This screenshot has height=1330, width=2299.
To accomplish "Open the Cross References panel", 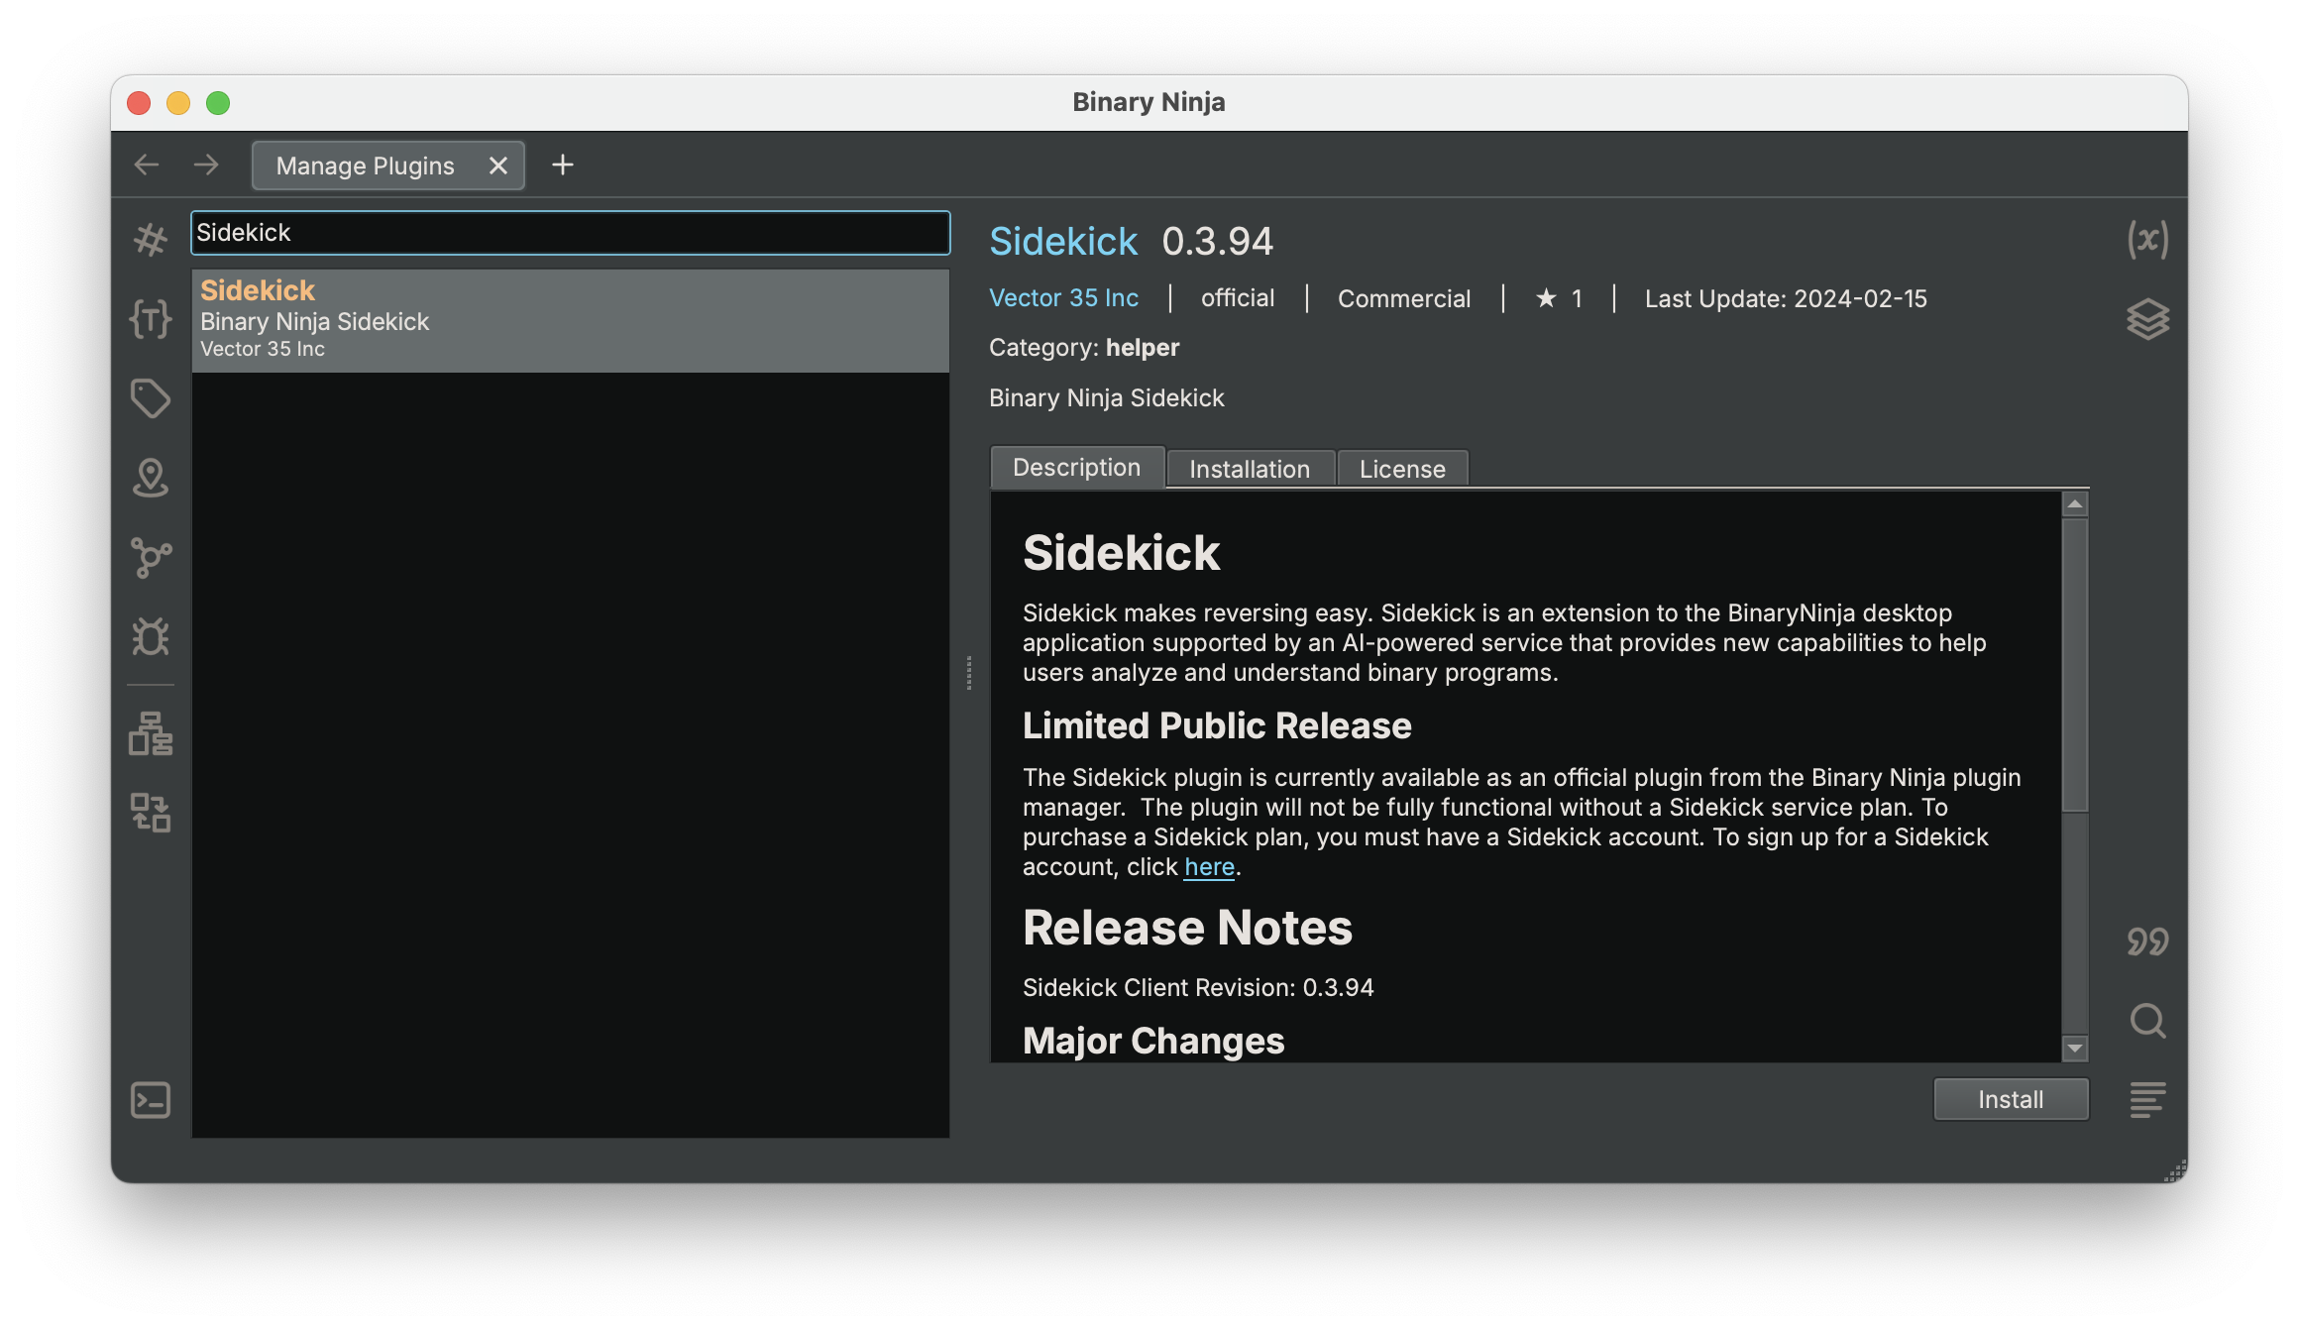I will 151,557.
